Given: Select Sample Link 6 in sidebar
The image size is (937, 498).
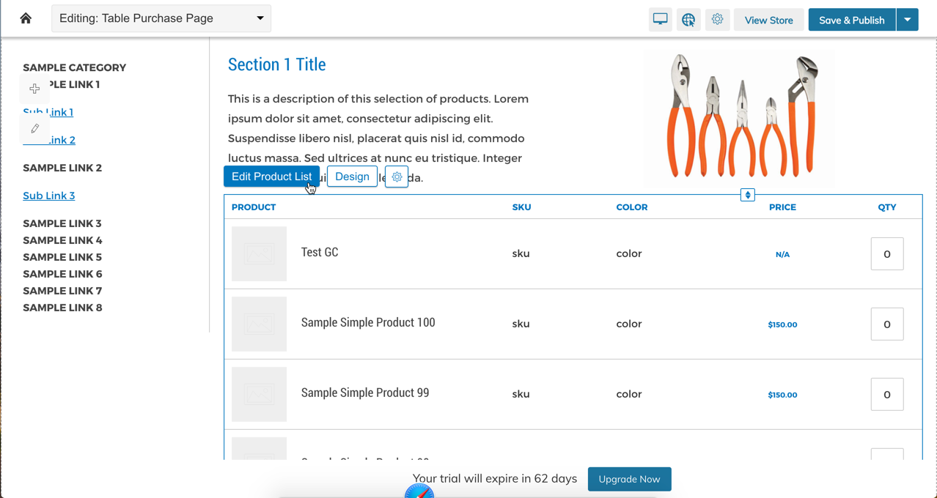Looking at the screenshot, I should 62,274.
